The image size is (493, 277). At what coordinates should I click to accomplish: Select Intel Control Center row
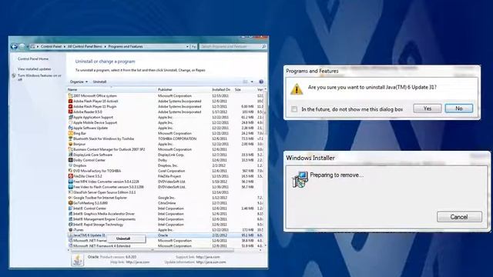(166, 209)
